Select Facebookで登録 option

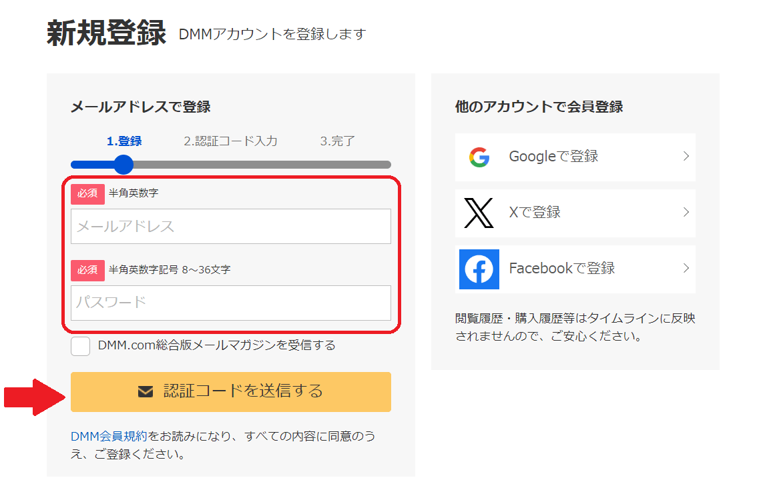[x=574, y=269]
